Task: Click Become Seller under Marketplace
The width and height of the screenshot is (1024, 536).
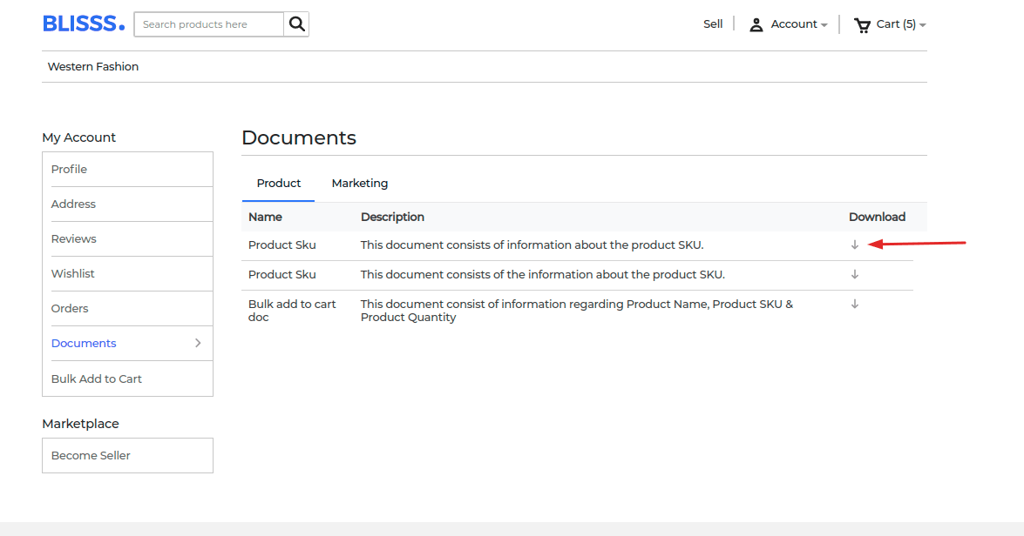Action: 127,455
